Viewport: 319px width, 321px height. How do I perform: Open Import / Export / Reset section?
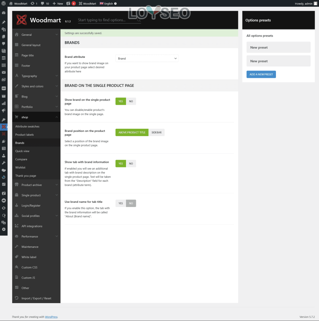pyautogui.click(x=36, y=298)
